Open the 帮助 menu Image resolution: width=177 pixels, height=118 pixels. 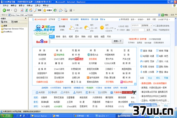pos(46,5)
